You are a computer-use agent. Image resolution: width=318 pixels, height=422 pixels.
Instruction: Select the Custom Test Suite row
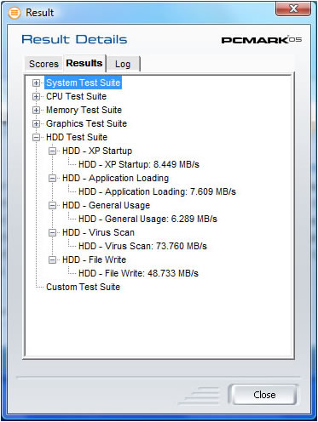[x=83, y=287]
